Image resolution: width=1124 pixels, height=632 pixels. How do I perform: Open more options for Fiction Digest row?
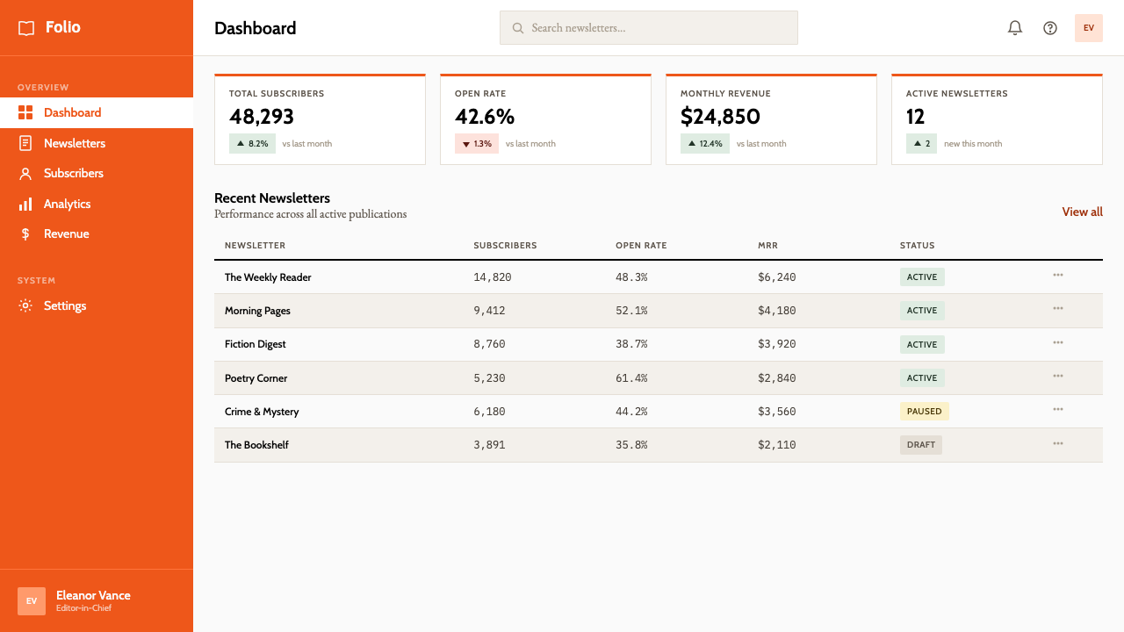1058,343
